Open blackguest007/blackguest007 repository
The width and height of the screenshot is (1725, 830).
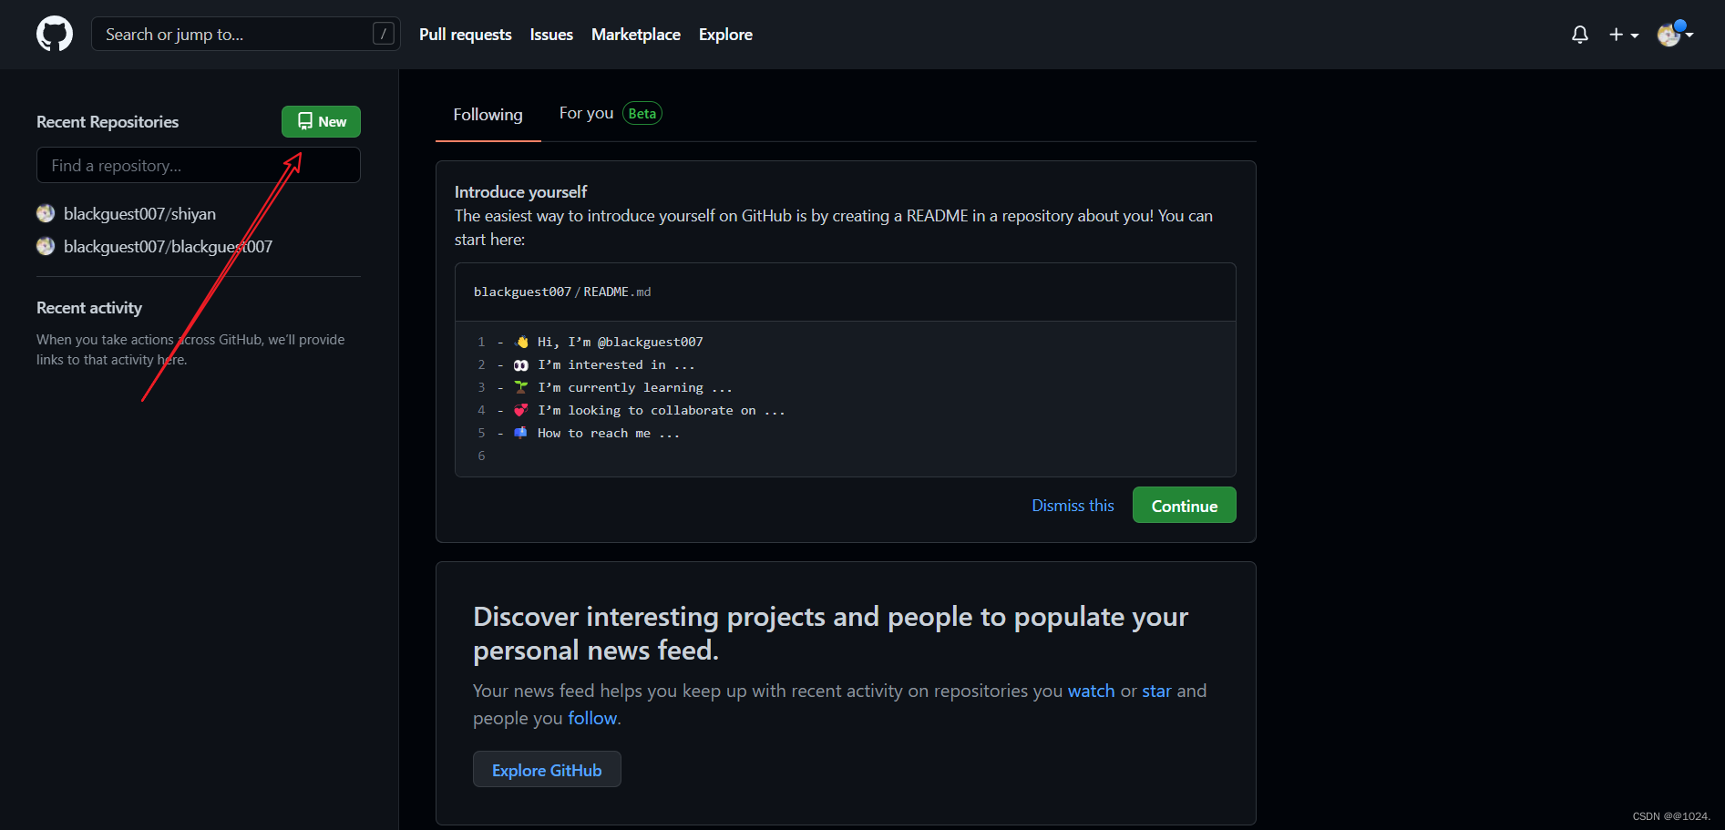point(168,247)
